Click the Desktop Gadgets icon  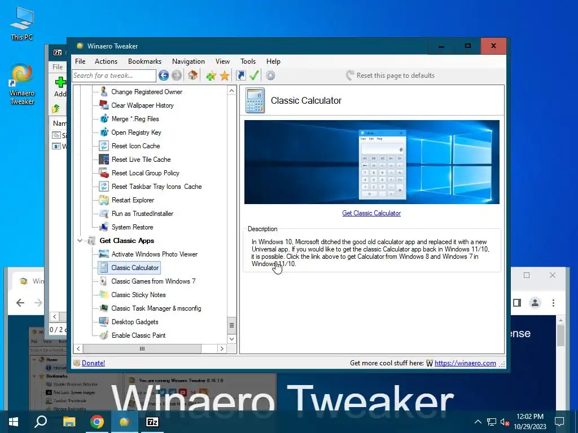tap(104, 322)
